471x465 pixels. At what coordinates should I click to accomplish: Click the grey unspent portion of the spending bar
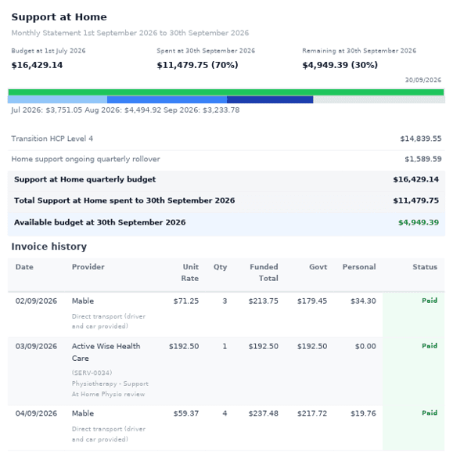379,99
